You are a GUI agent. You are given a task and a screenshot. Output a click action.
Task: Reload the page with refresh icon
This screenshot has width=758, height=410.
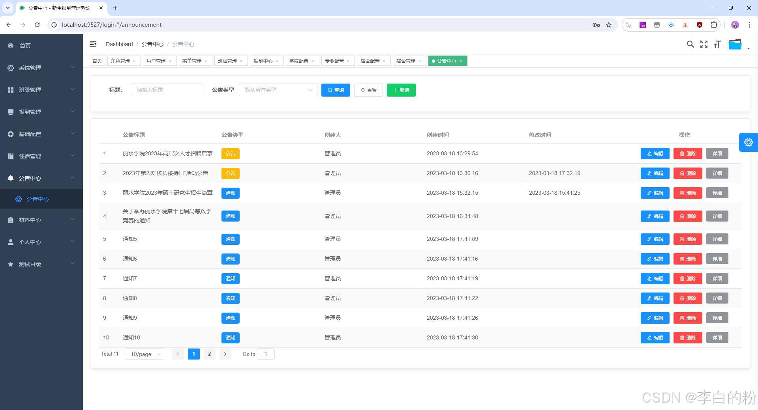pyautogui.click(x=37, y=25)
